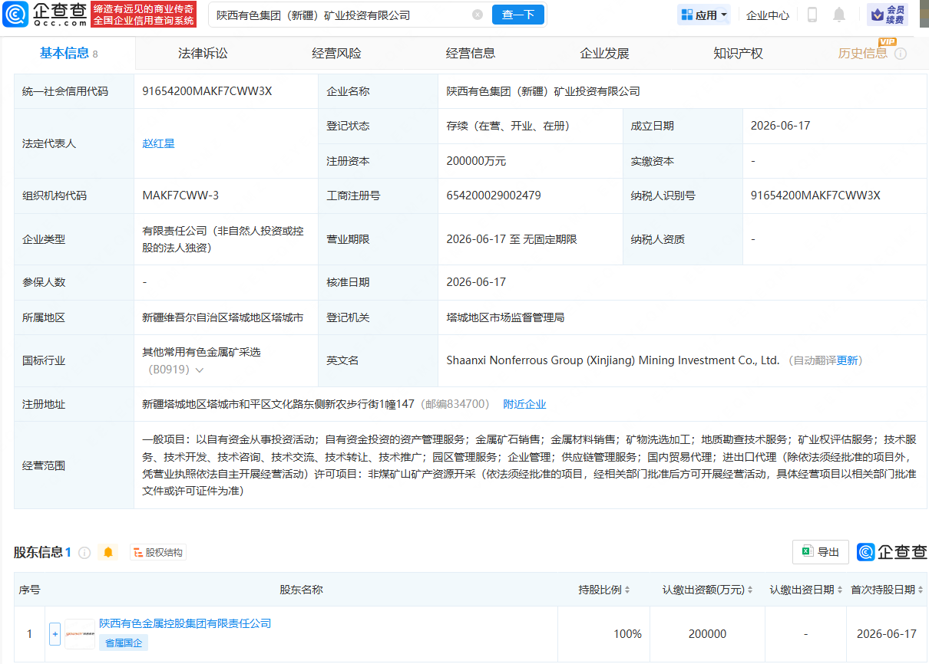Select 其他常用有色金属矿采选 industry text
This screenshot has height=664, width=929.
pos(201,353)
